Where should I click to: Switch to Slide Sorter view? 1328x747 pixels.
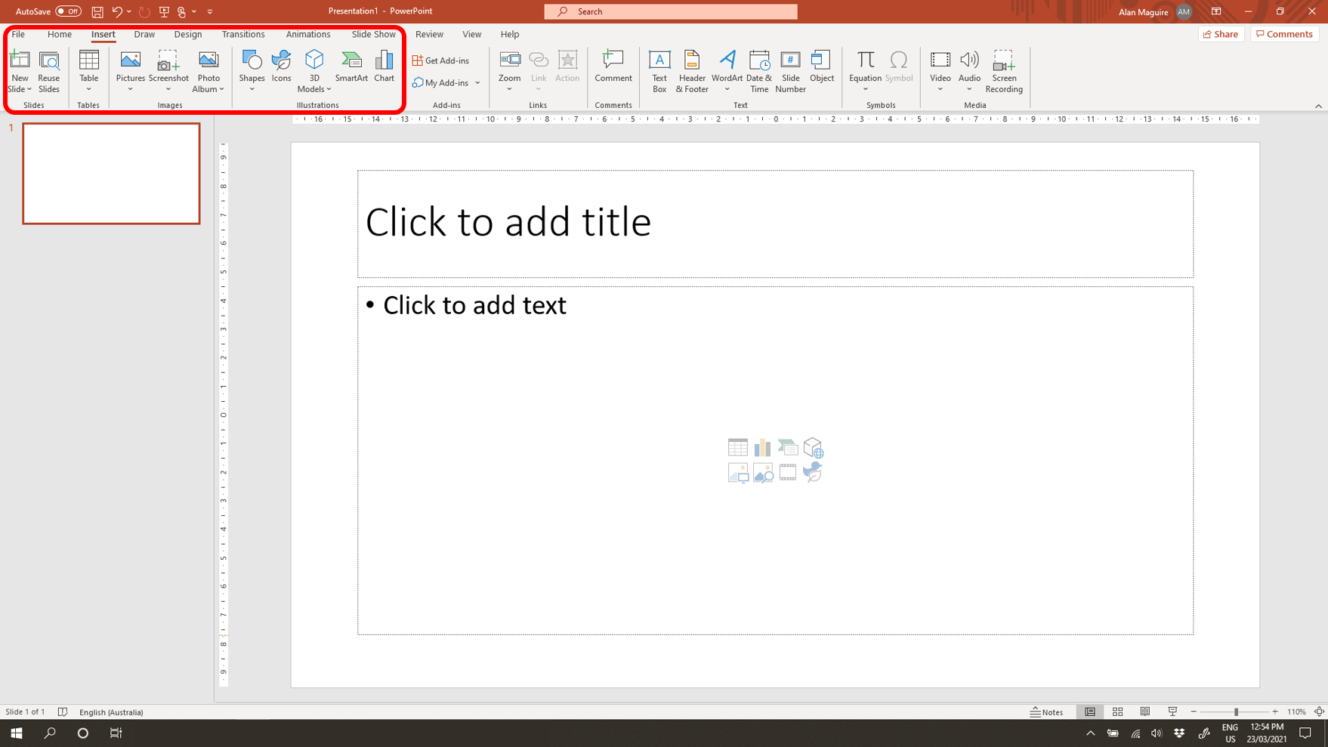tap(1117, 712)
